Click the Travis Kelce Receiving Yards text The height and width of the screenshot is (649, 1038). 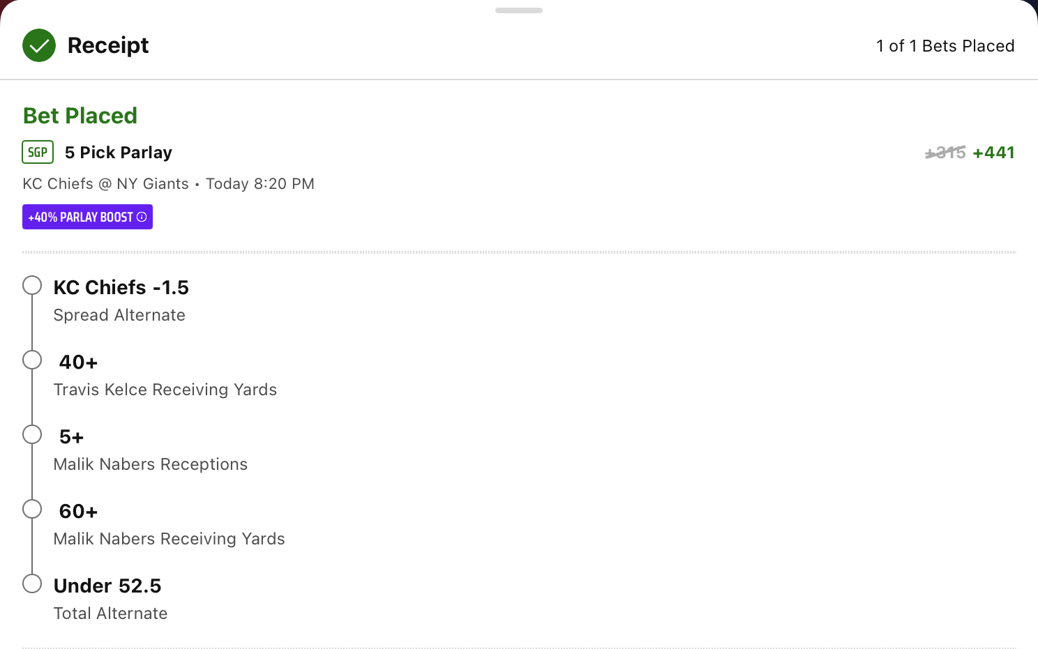pyautogui.click(x=165, y=390)
